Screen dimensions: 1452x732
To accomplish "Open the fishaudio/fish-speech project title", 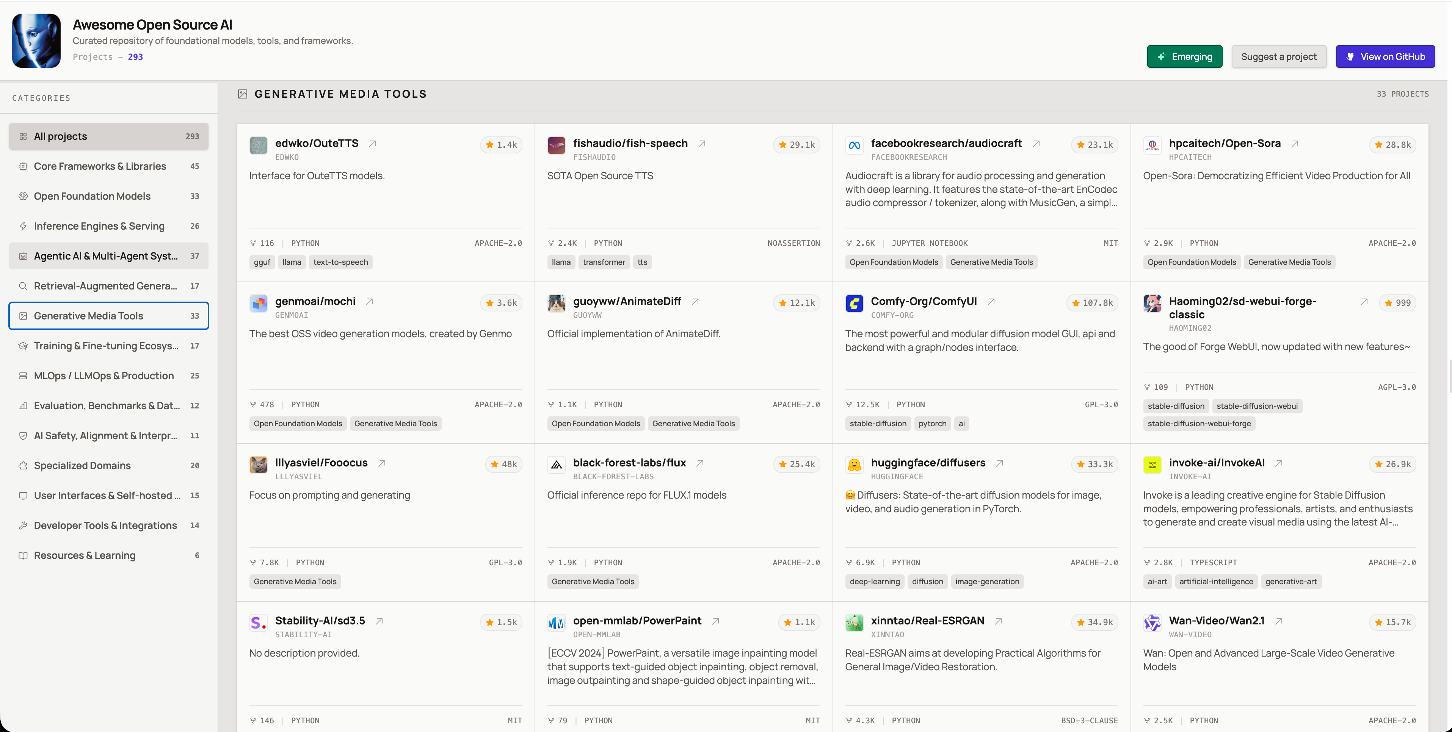I will (630, 143).
